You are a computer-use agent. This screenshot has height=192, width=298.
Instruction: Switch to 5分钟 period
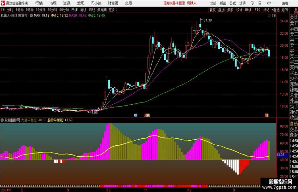click(30, 10)
